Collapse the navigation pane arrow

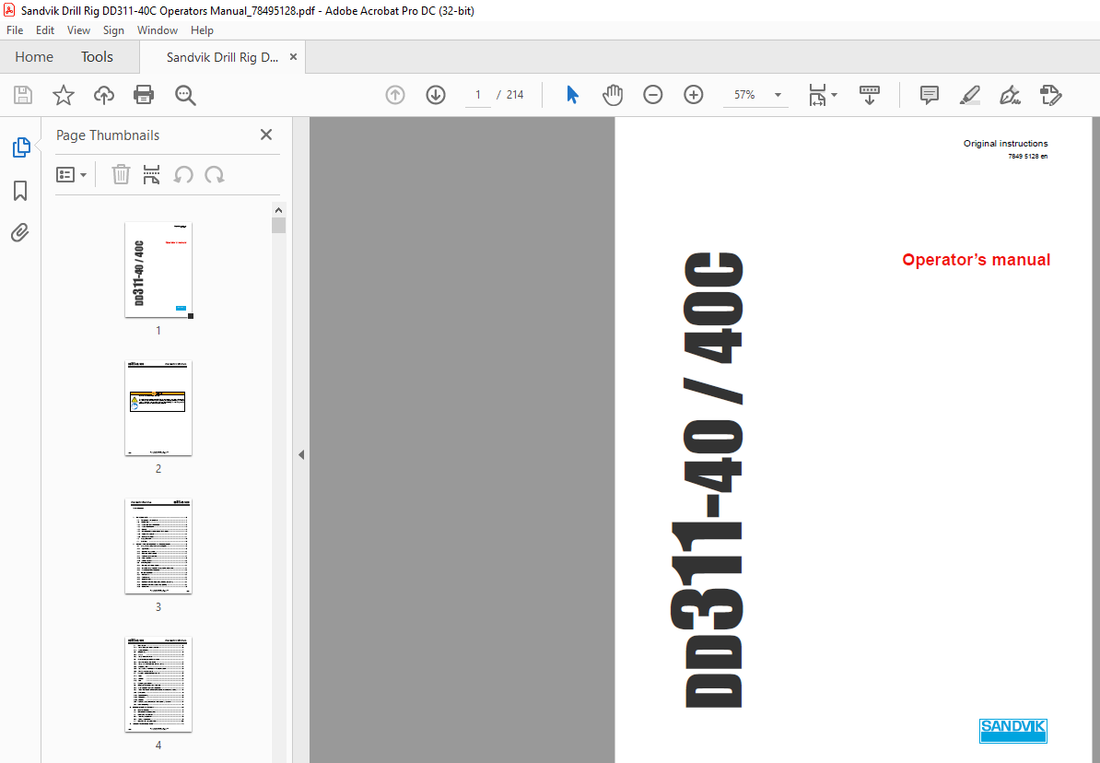pyautogui.click(x=301, y=455)
